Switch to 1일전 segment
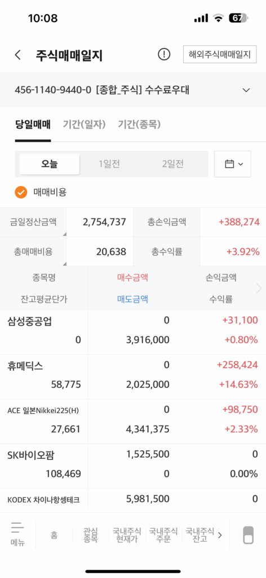This screenshot has width=266, height=578. click(109, 164)
